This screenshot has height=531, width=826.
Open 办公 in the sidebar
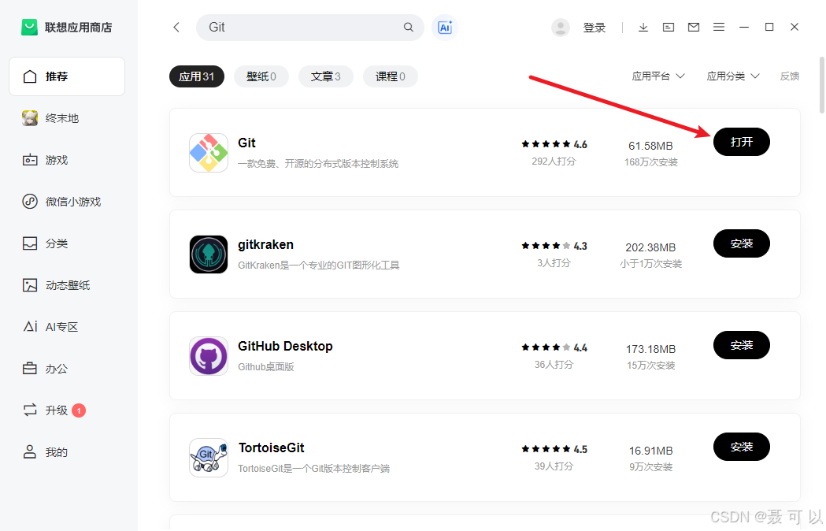pyautogui.click(x=67, y=369)
